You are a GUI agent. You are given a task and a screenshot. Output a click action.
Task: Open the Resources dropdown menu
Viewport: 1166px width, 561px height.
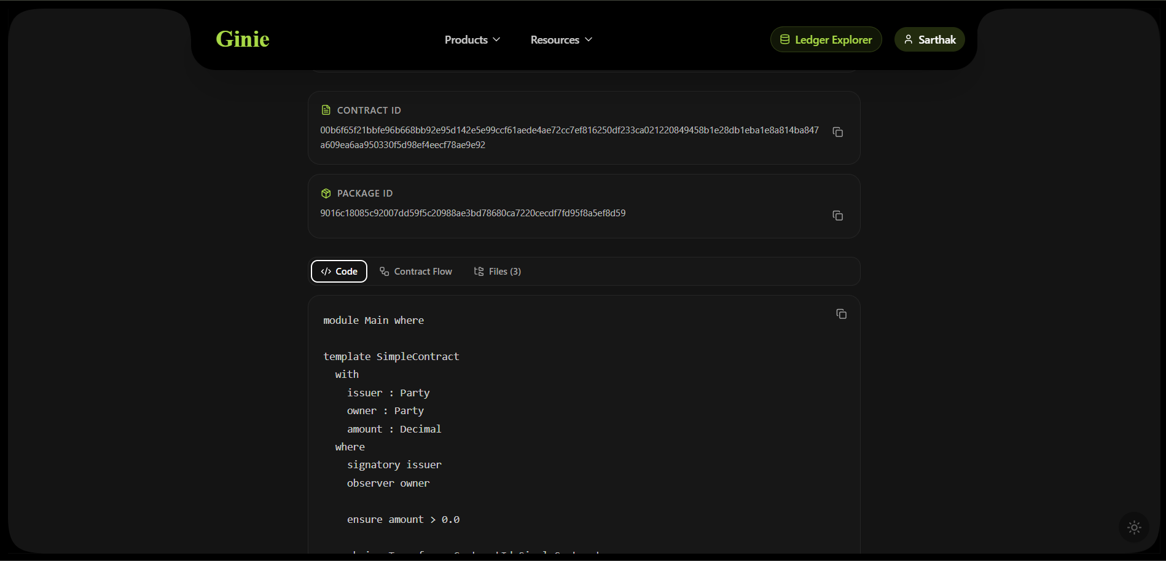click(561, 40)
